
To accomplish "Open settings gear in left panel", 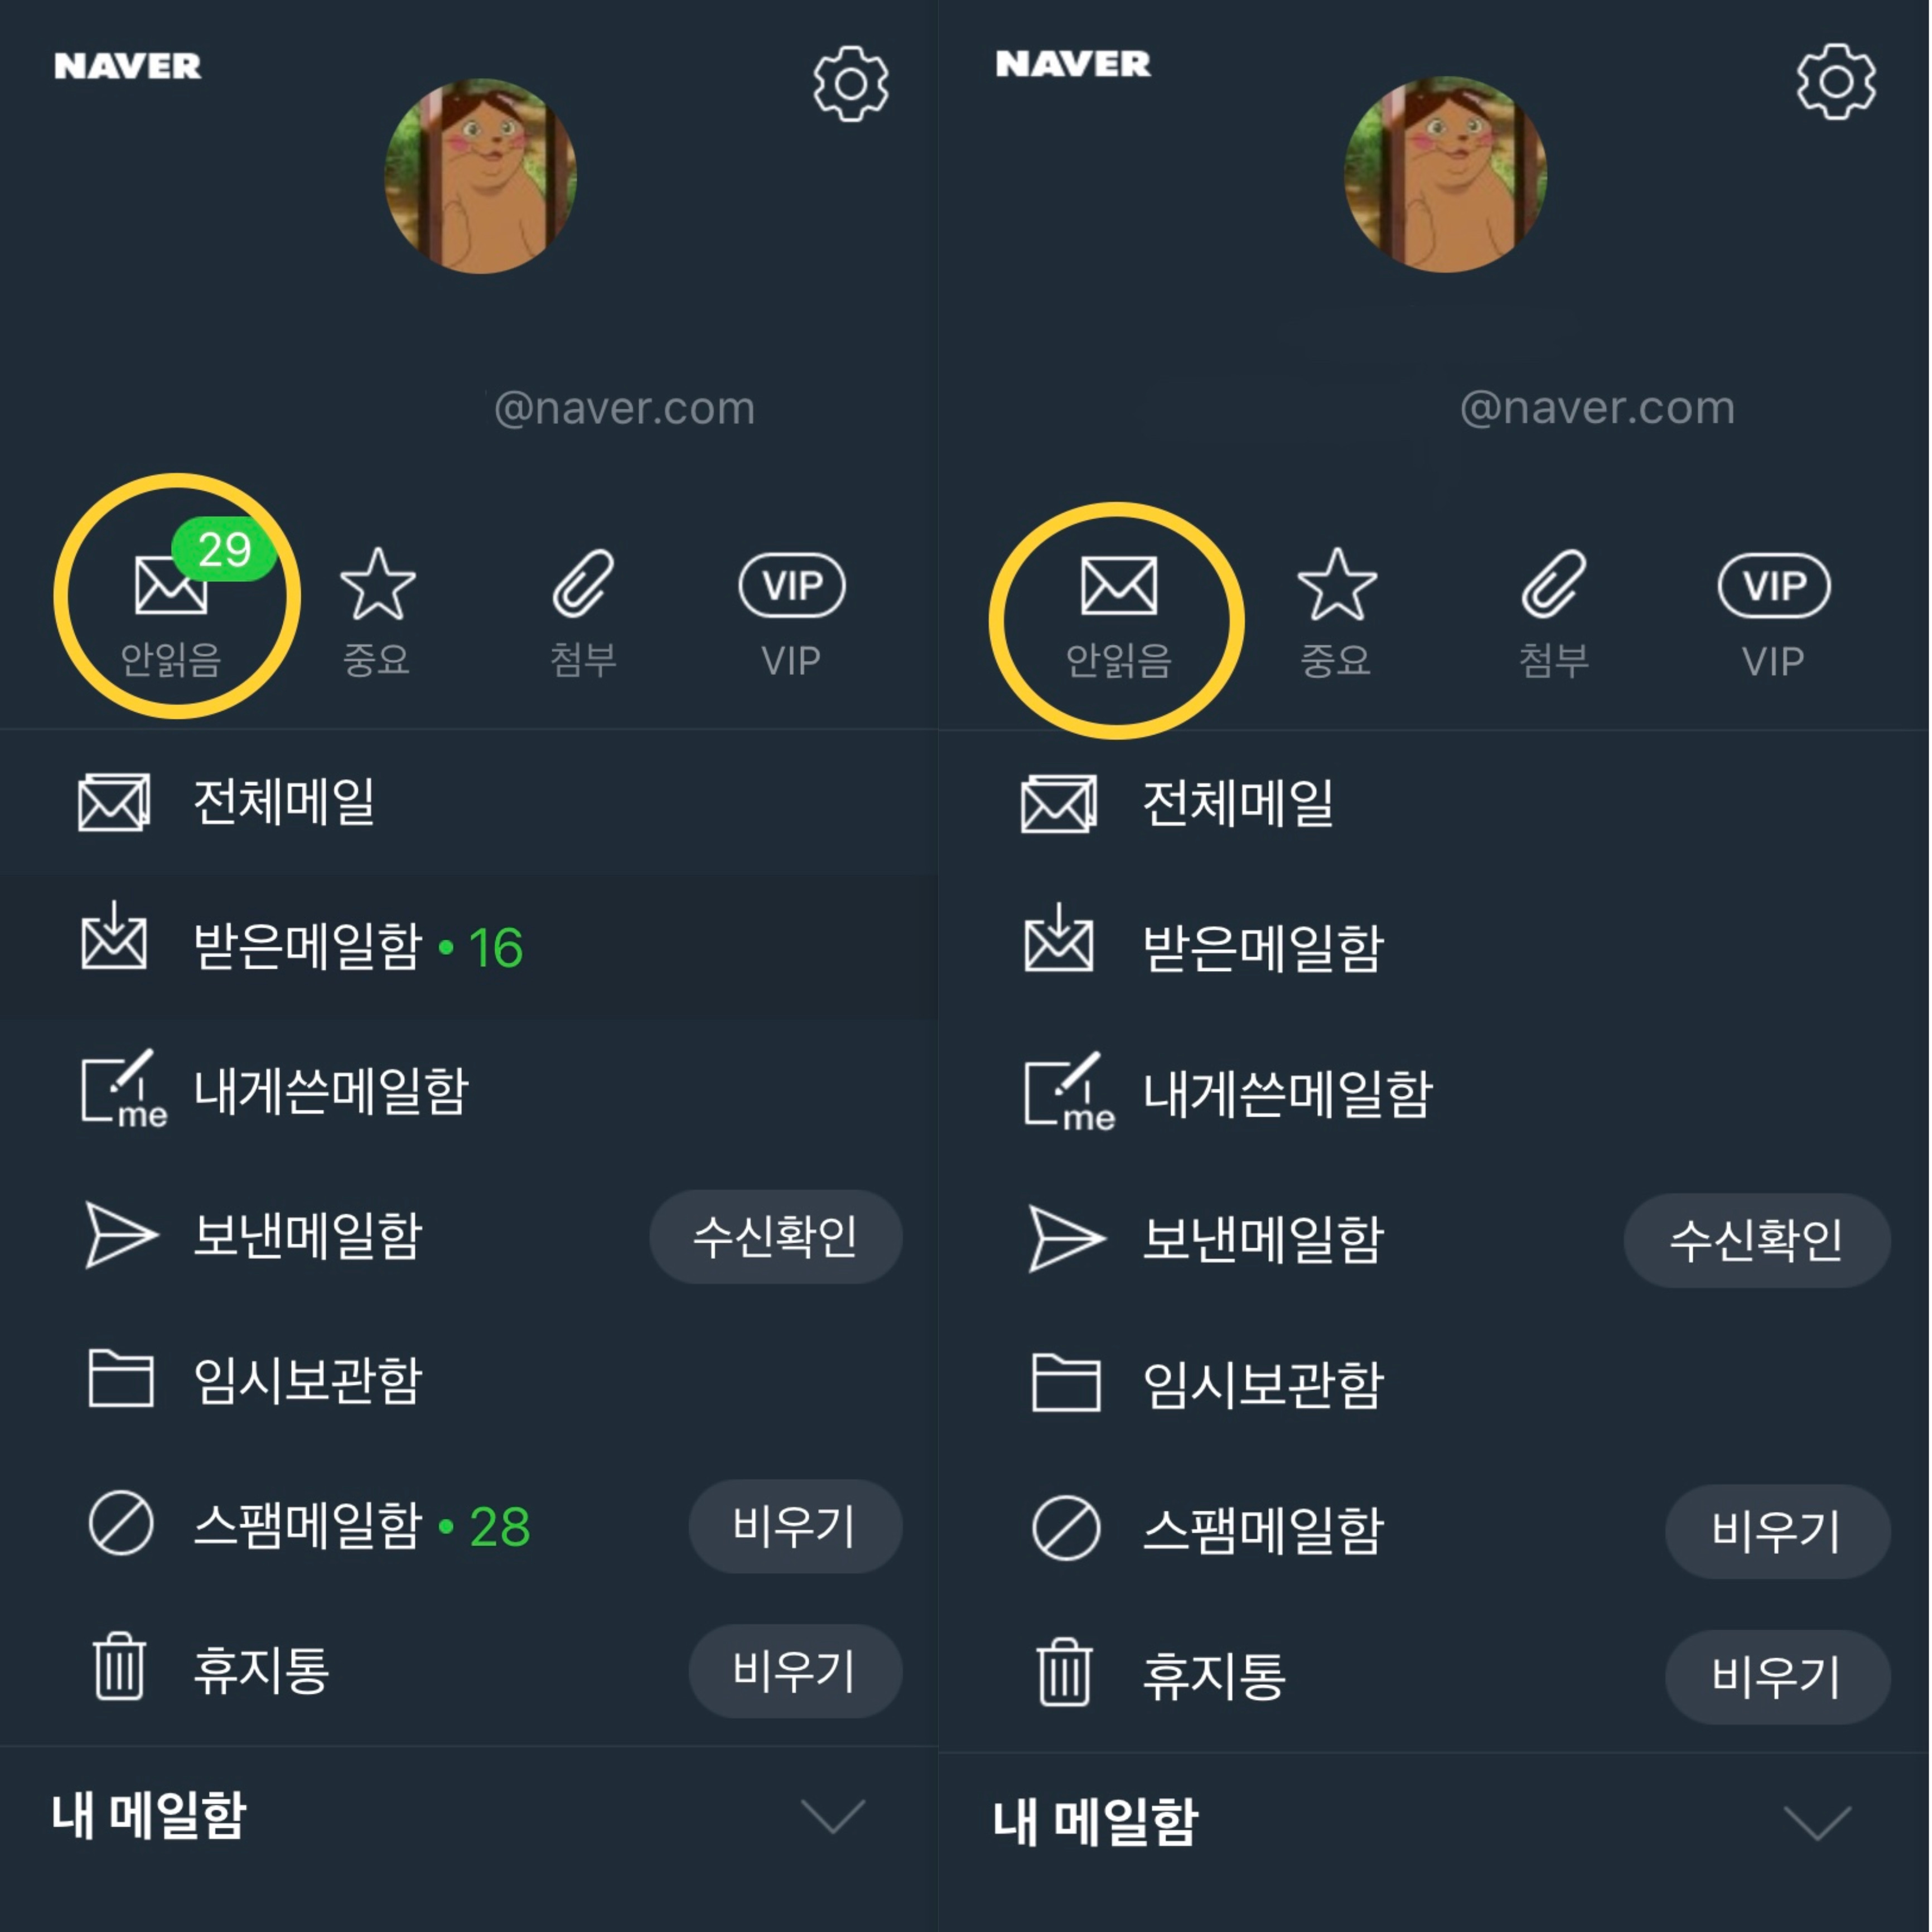I will point(850,84).
